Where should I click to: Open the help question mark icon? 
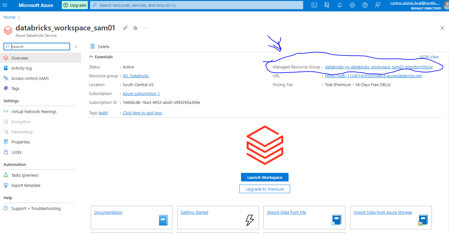coord(365,5)
